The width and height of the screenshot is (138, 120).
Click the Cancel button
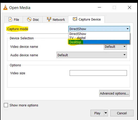pos(122,113)
